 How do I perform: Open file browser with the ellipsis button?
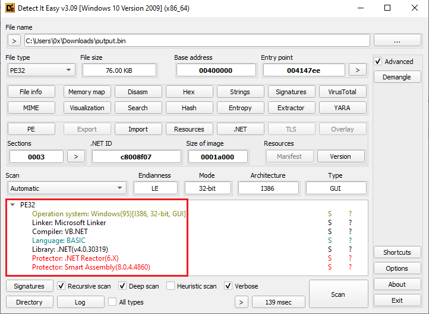[x=398, y=41]
